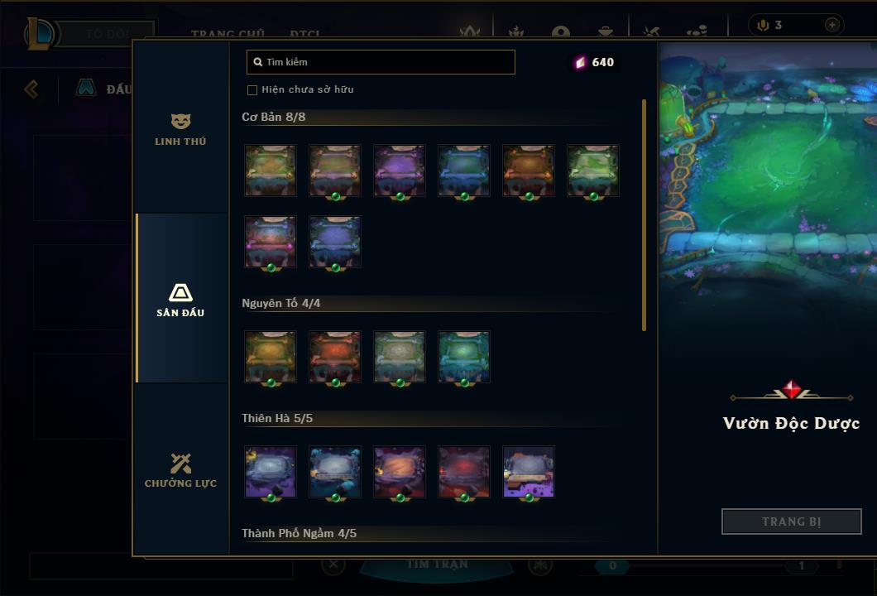Select first arena thumbnail in Cơ Bản

coord(271,171)
